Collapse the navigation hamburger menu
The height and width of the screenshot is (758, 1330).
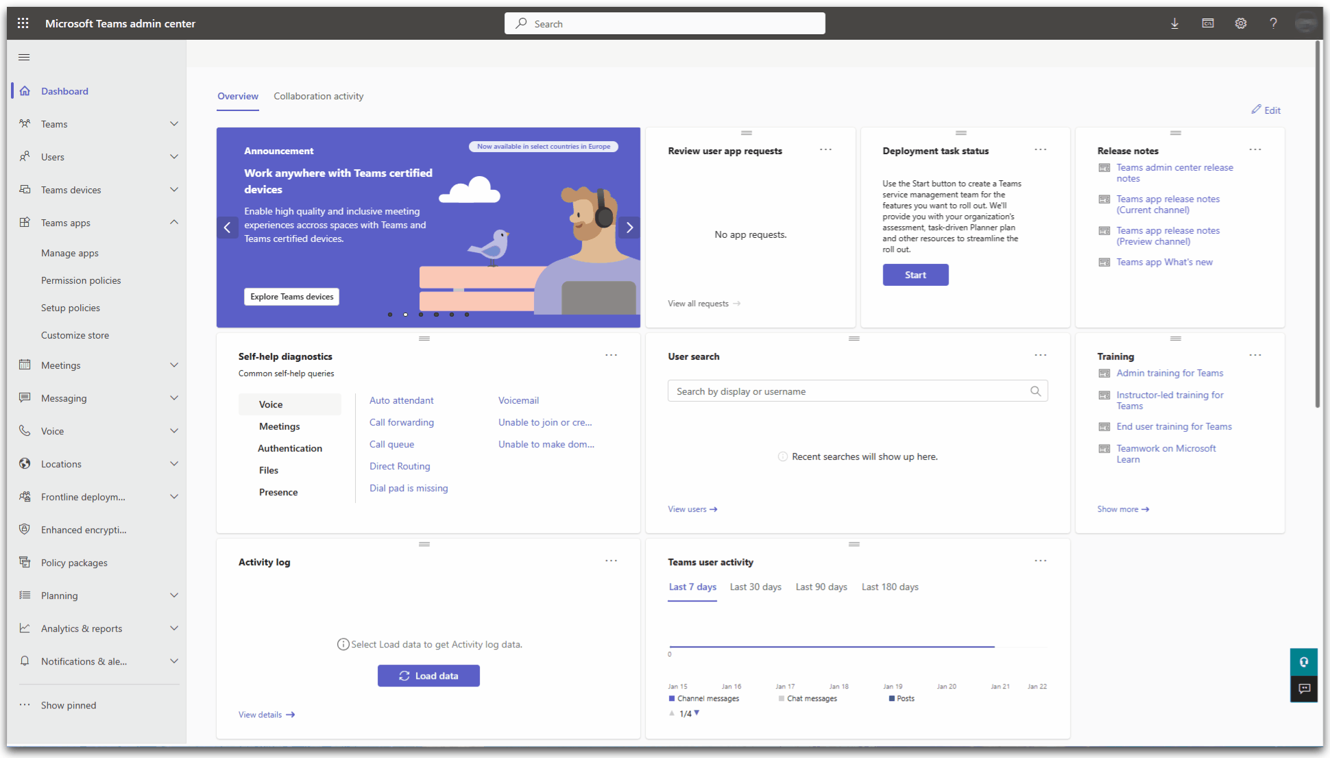pos(24,57)
